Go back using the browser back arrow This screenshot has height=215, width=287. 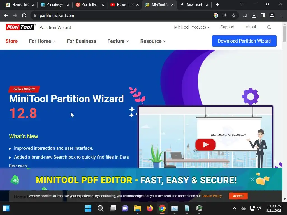pyautogui.click(x=6, y=16)
